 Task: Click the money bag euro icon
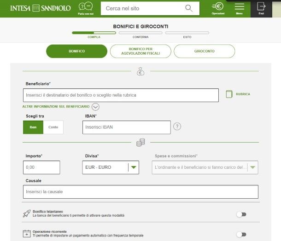(x=140, y=71)
